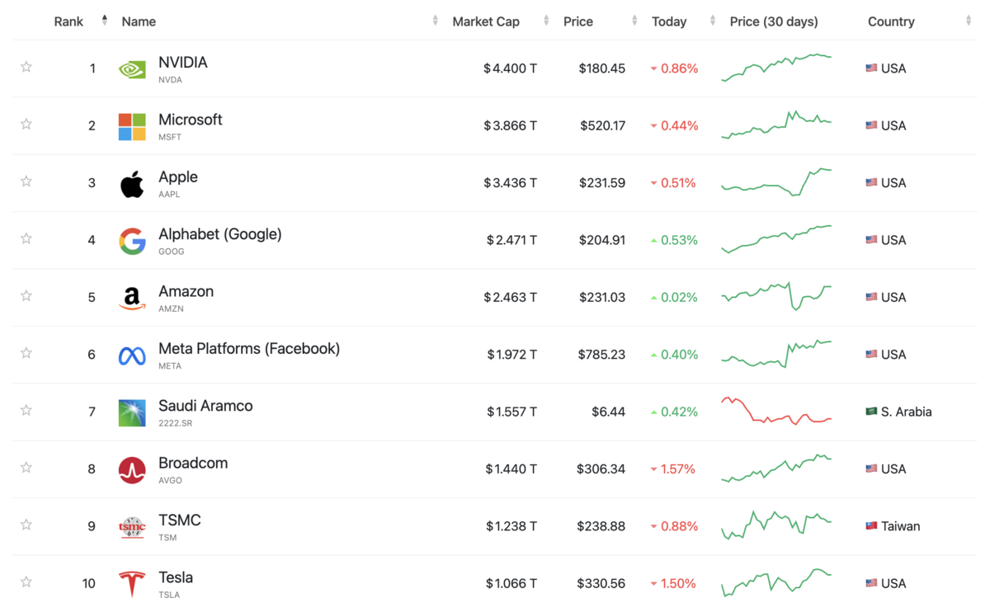Click the Rank column header
This screenshot has height=612, width=990.
click(x=68, y=21)
